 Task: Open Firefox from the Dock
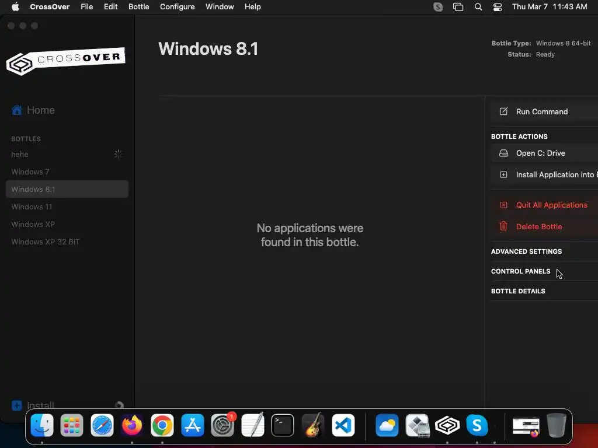click(132, 425)
